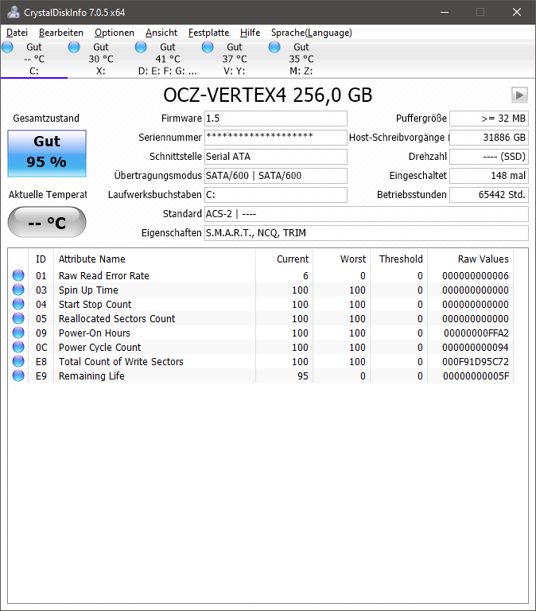The width and height of the screenshot is (536, 611).
Task: Click the CrystalDiskInfo app icon in title bar
Action: tap(14, 12)
